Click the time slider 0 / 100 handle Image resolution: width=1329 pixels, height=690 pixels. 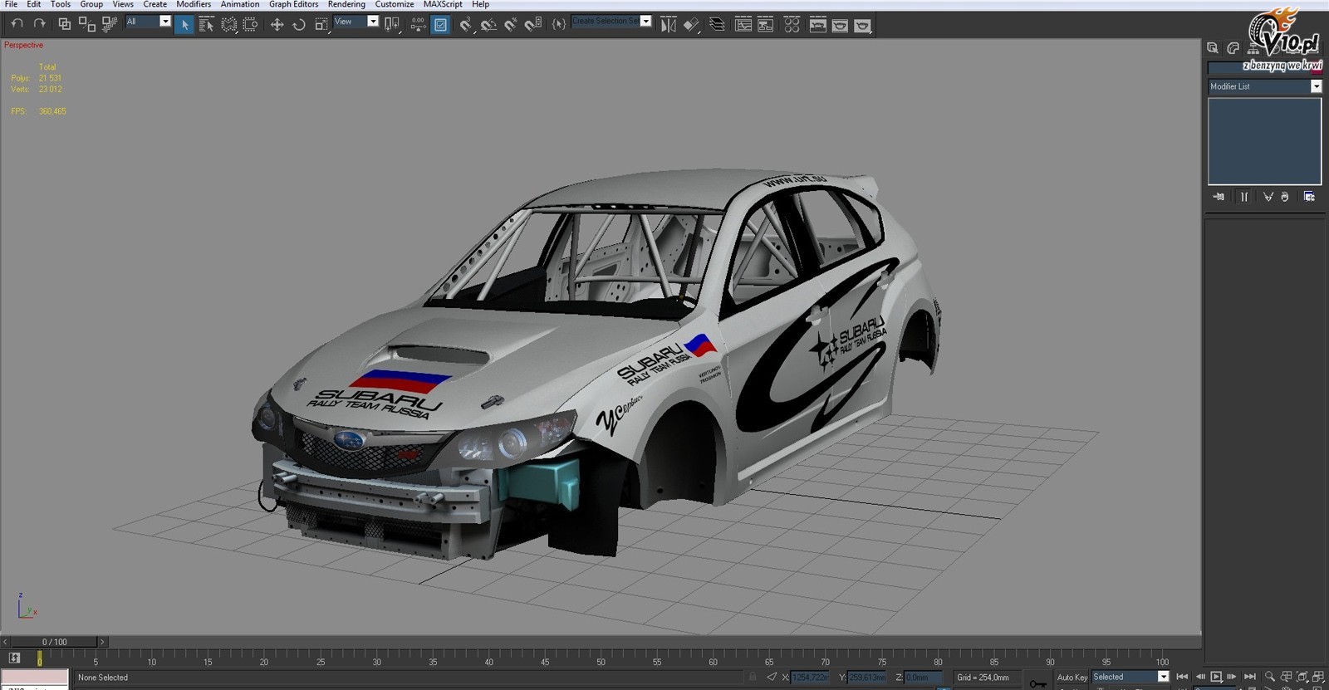pyautogui.click(x=54, y=642)
